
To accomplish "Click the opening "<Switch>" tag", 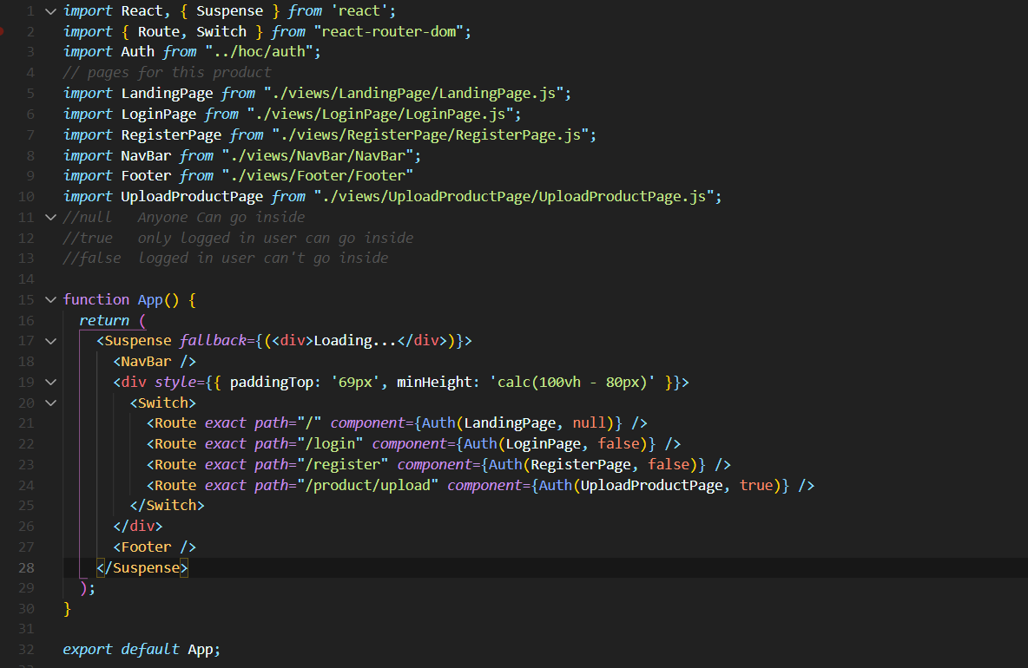I will [x=162, y=403].
